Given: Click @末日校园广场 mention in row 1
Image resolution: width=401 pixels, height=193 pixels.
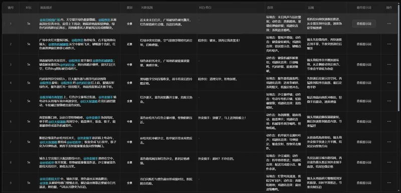Looking at the screenshot, I should pyautogui.click(x=50, y=20).
